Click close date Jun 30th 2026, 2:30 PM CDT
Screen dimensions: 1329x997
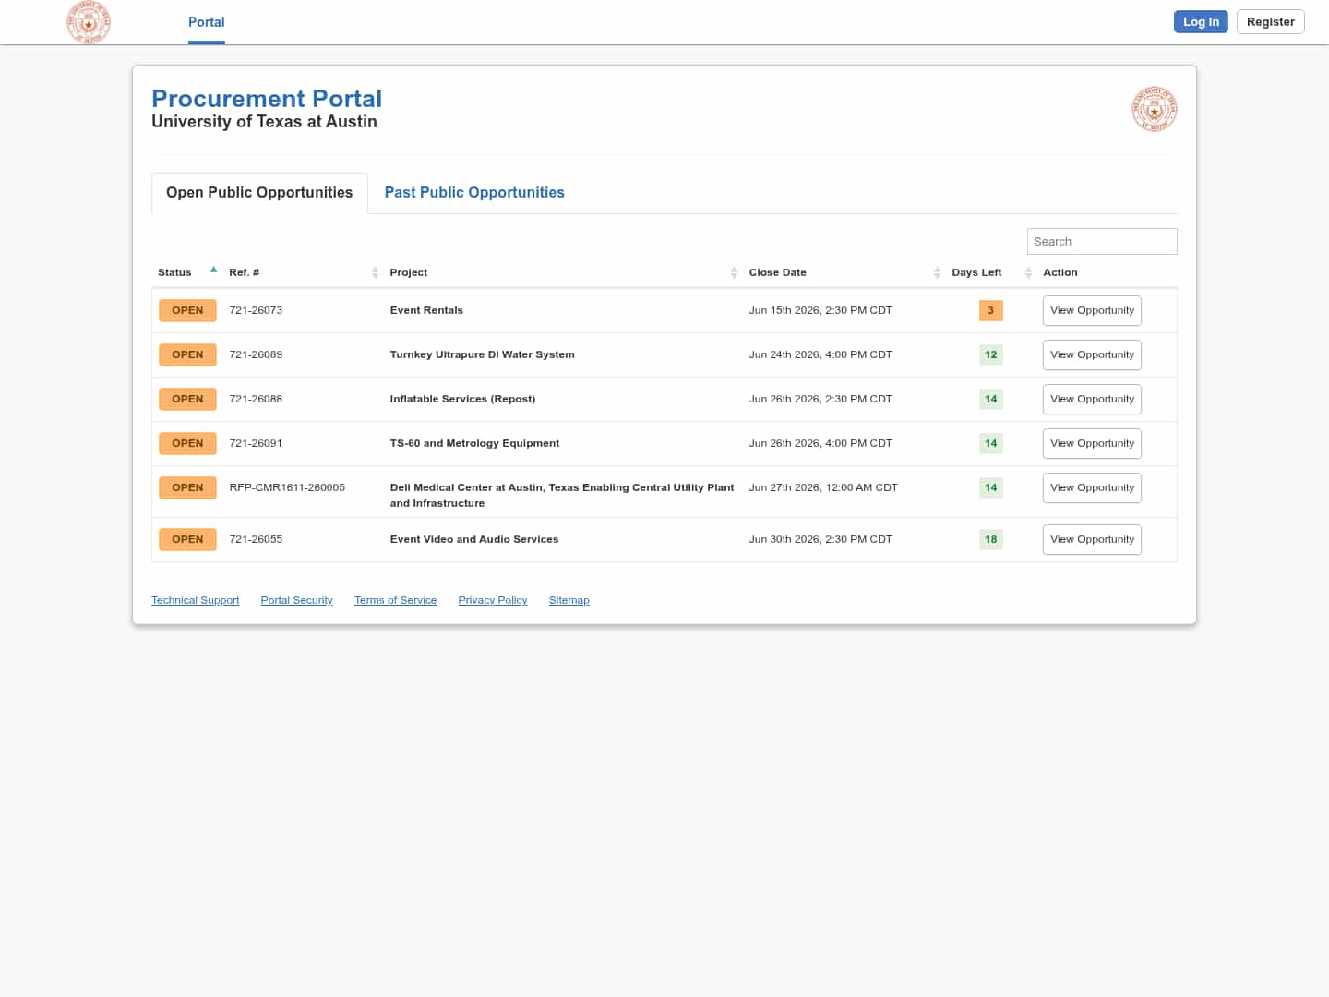(820, 540)
